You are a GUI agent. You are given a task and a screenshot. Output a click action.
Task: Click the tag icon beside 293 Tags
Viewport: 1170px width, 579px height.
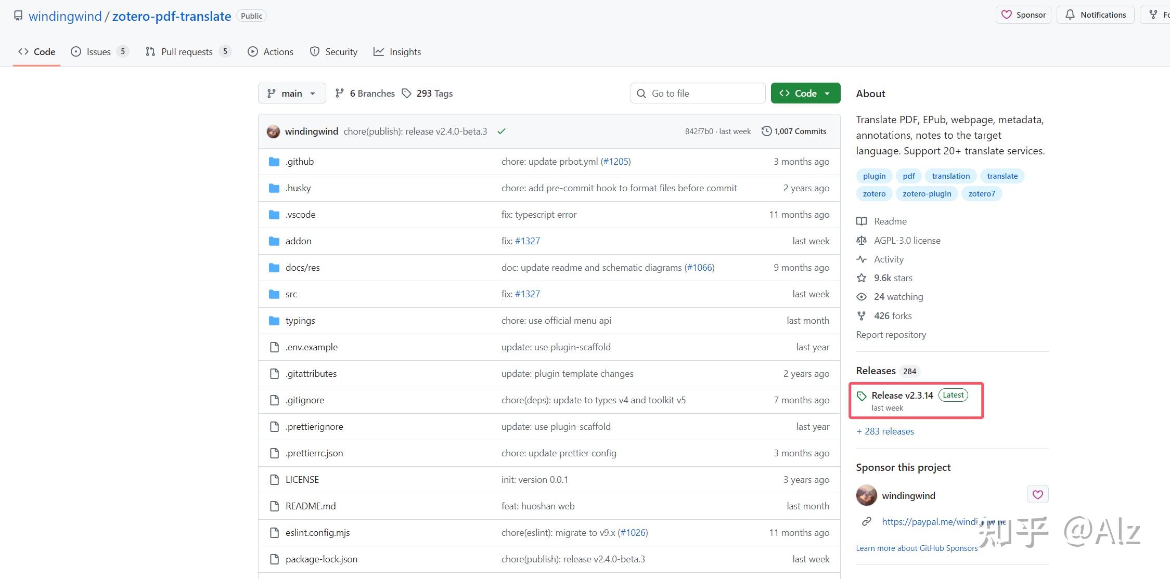(406, 94)
